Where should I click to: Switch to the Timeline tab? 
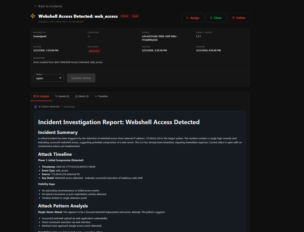(x=101, y=96)
